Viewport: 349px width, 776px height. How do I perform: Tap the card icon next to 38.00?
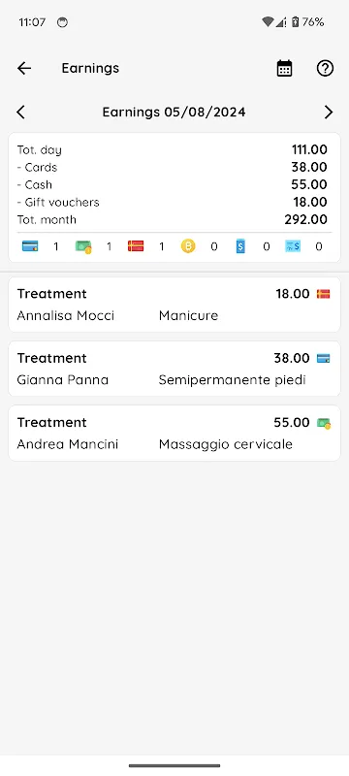(324, 359)
